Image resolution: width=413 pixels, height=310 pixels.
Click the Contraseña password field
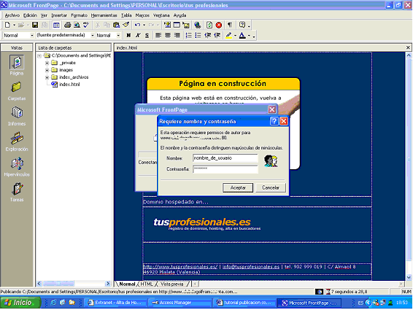[x=225, y=169]
